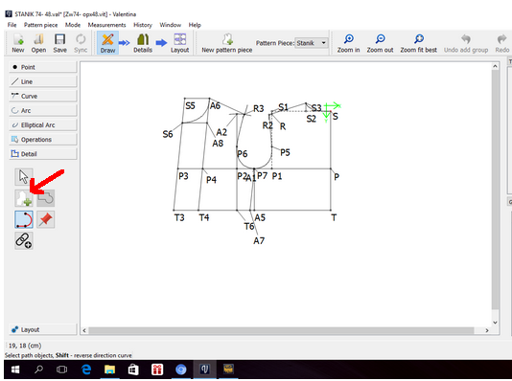Toggle Draw mode in the toolbar
This screenshot has width=512, height=381.
coord(107,43)
